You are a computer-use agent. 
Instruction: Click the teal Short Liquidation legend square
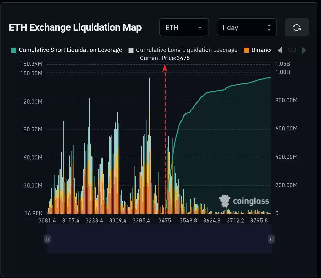(x=14, y=50)
